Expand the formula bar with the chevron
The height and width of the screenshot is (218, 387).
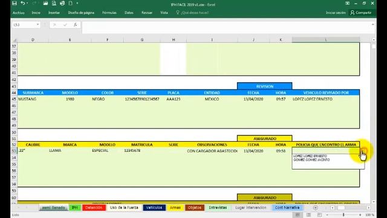click(x=372, y=24)
